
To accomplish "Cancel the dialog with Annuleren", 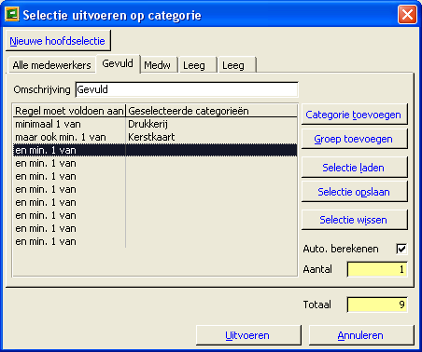I will click(x=361, y=335).
